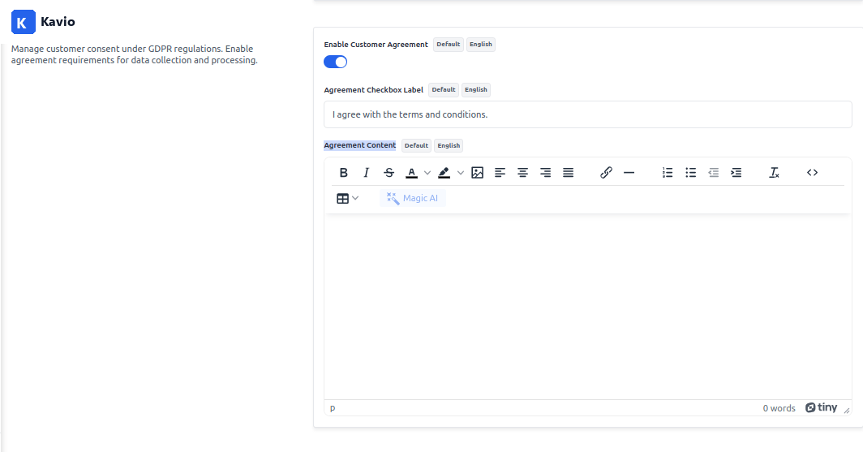Screen dimensions: 863x452
Task: Click the GDPR consent description paragraph
Action: (x=135, y=54)
